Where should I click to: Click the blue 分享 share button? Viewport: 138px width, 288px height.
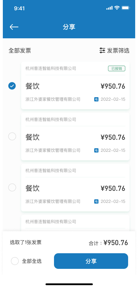click(91, 261)
